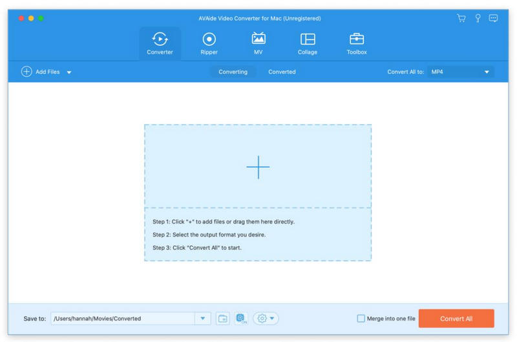Open the Converter tab
The image size is (517, 342).
(160, 43)
